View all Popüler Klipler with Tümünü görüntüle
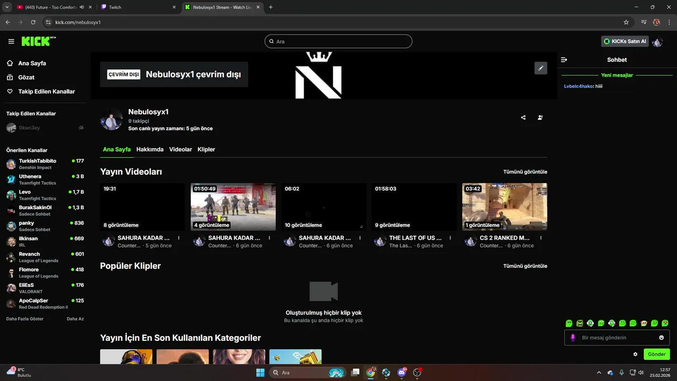This screenshot has width=677, height=381. (x=525, y=266)
